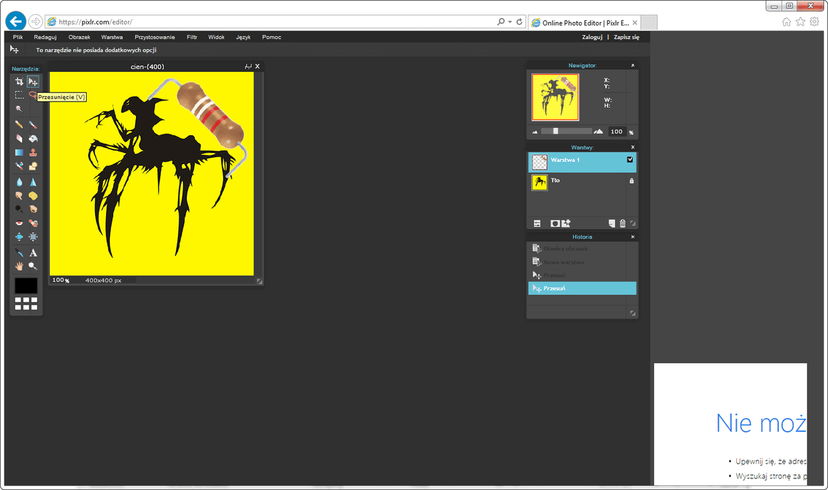Open the Plik menu
This screenshot has width=828, height=490.
pyautogui.click(x=18, y=37)
